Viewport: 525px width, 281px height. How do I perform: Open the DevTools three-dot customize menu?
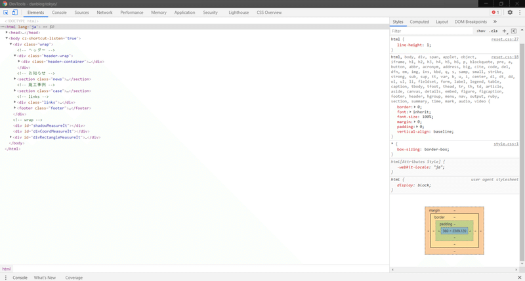coord(520,12)
